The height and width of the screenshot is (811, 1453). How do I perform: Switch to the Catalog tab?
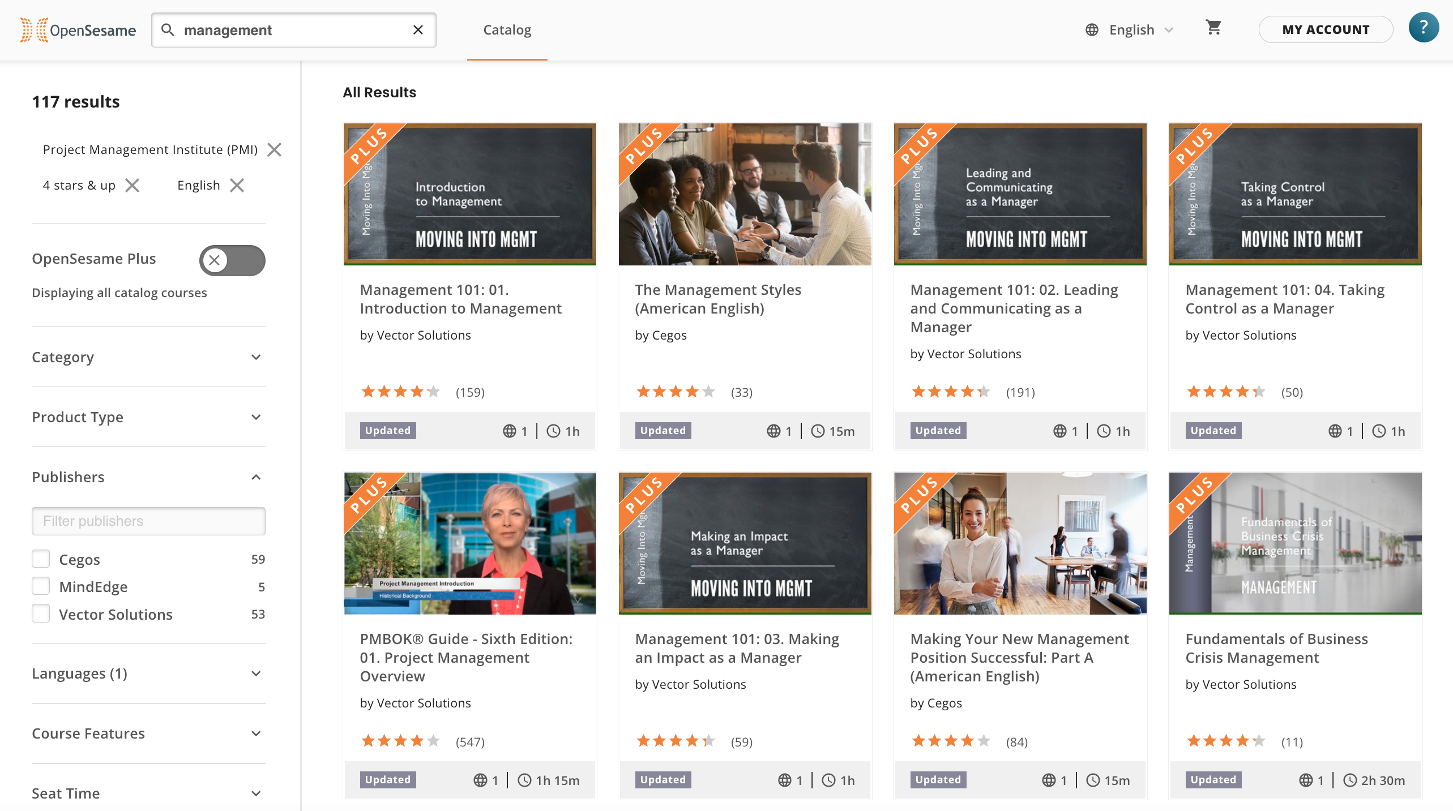tap(507, 30)
